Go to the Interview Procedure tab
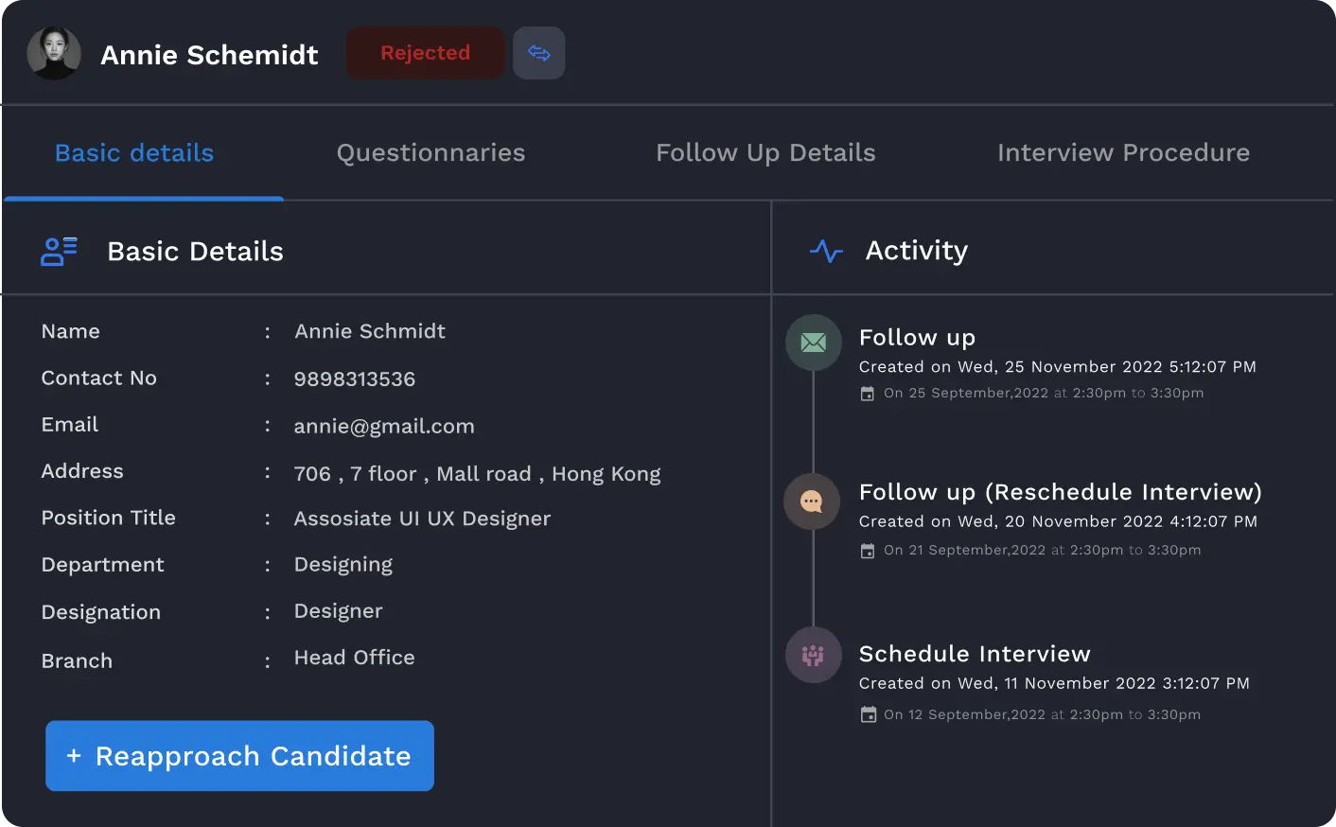 tap(1123, 152)
